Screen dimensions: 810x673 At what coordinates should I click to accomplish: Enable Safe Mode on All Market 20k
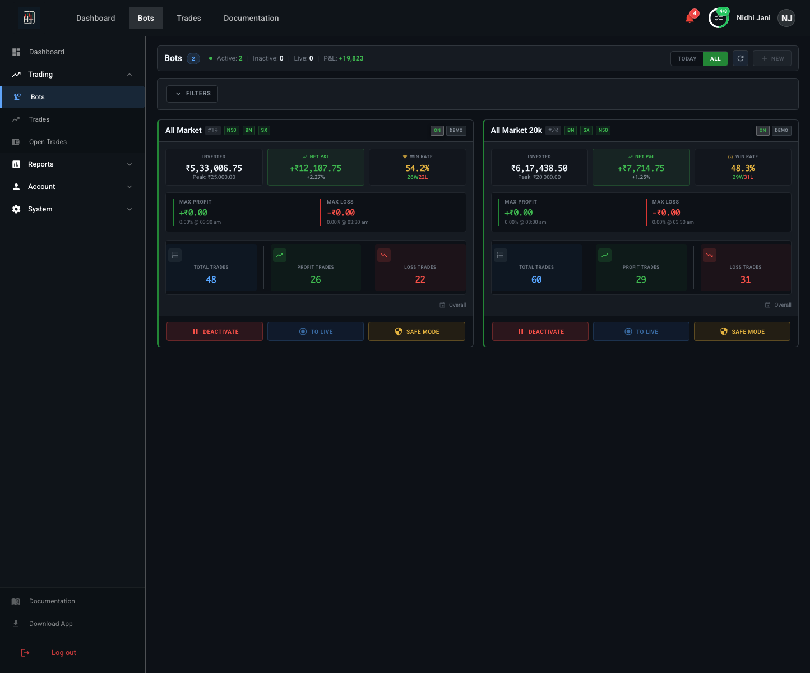[x=742, y=331]
